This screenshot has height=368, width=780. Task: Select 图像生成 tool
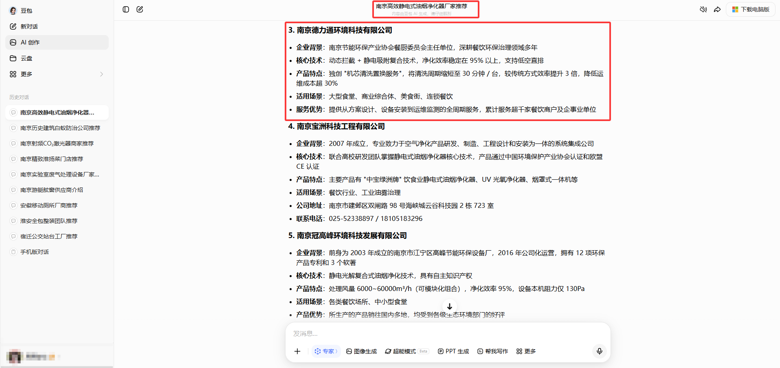(361, 351)
